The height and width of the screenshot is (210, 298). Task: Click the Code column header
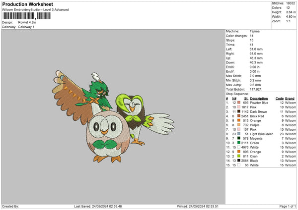coord(279,98)
